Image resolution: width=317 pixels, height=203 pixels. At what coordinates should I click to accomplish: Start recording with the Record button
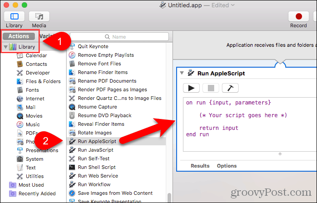[x=298, y=16]
